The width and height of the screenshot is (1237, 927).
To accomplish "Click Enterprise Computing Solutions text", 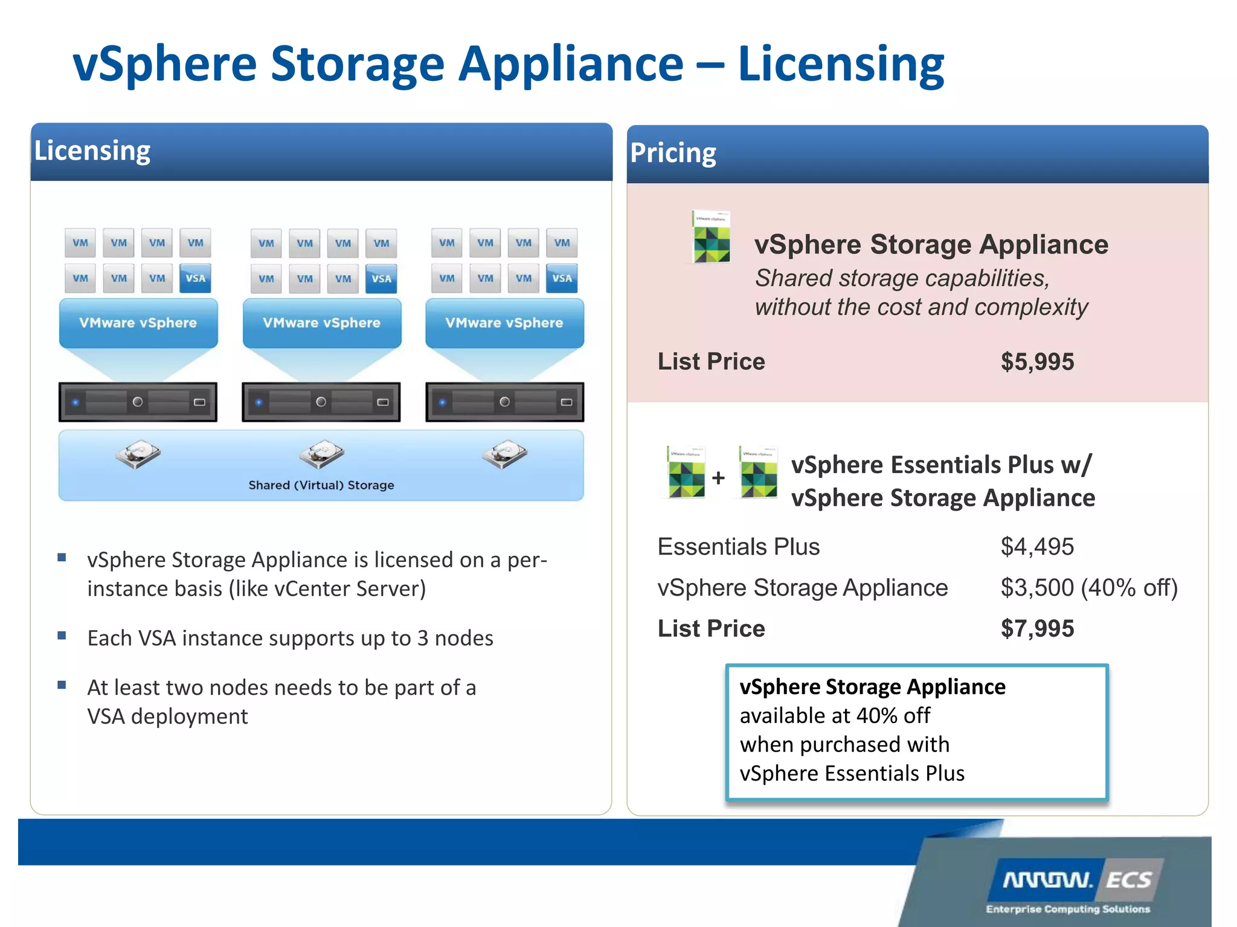I will [x=1068, y=909].
